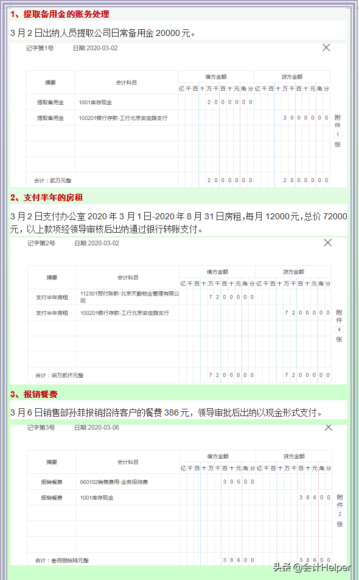Click the attachment count field in voucher 记字第3号

340,514
